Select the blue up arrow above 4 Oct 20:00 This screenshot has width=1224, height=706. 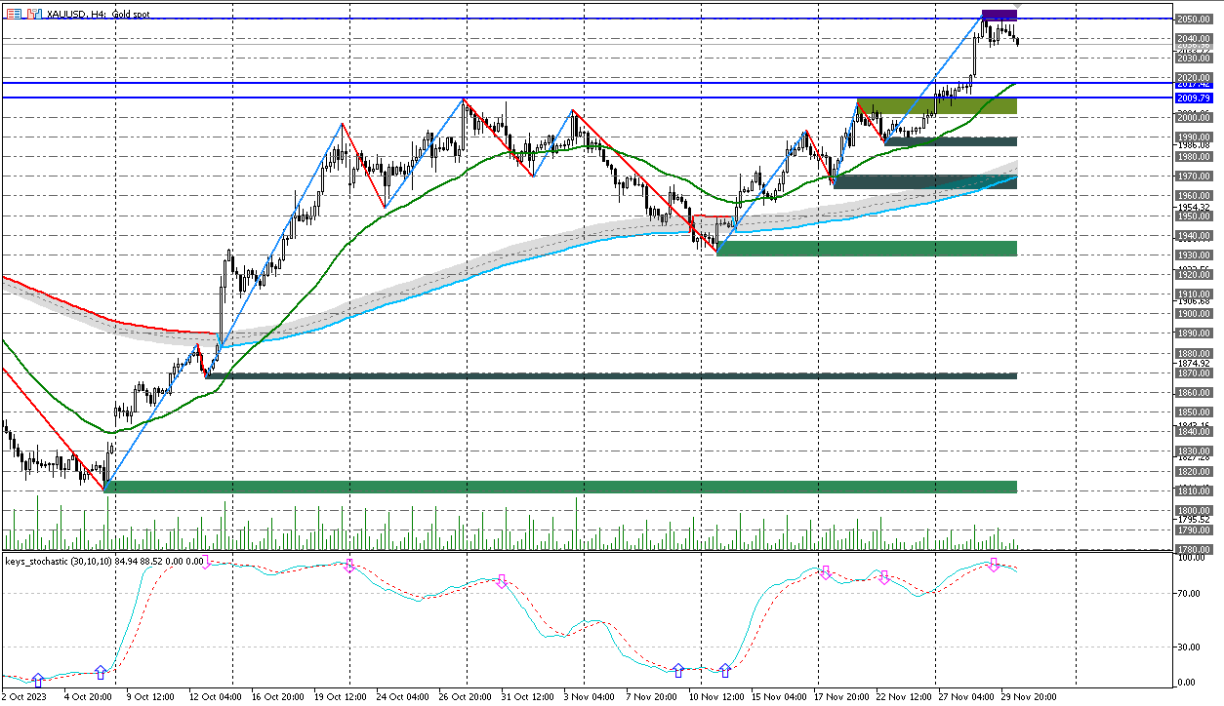100,672
